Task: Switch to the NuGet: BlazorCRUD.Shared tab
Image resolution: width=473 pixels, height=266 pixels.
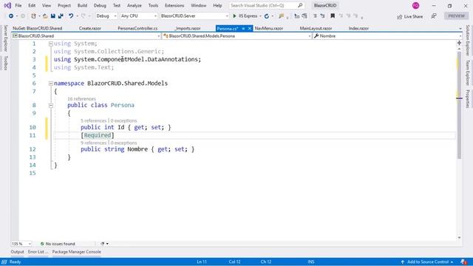Action: pyautogui.click(x=38, y=28)
